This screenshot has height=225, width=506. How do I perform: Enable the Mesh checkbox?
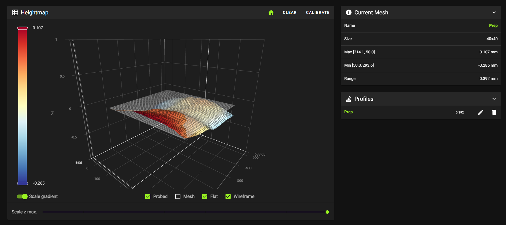(x=178, y=196)
